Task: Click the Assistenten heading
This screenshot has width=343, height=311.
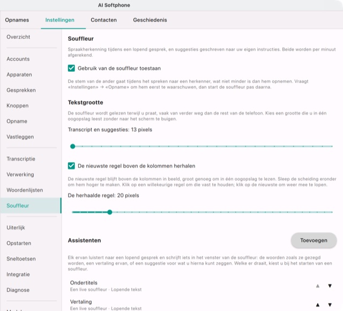Action: pos(85,240)
